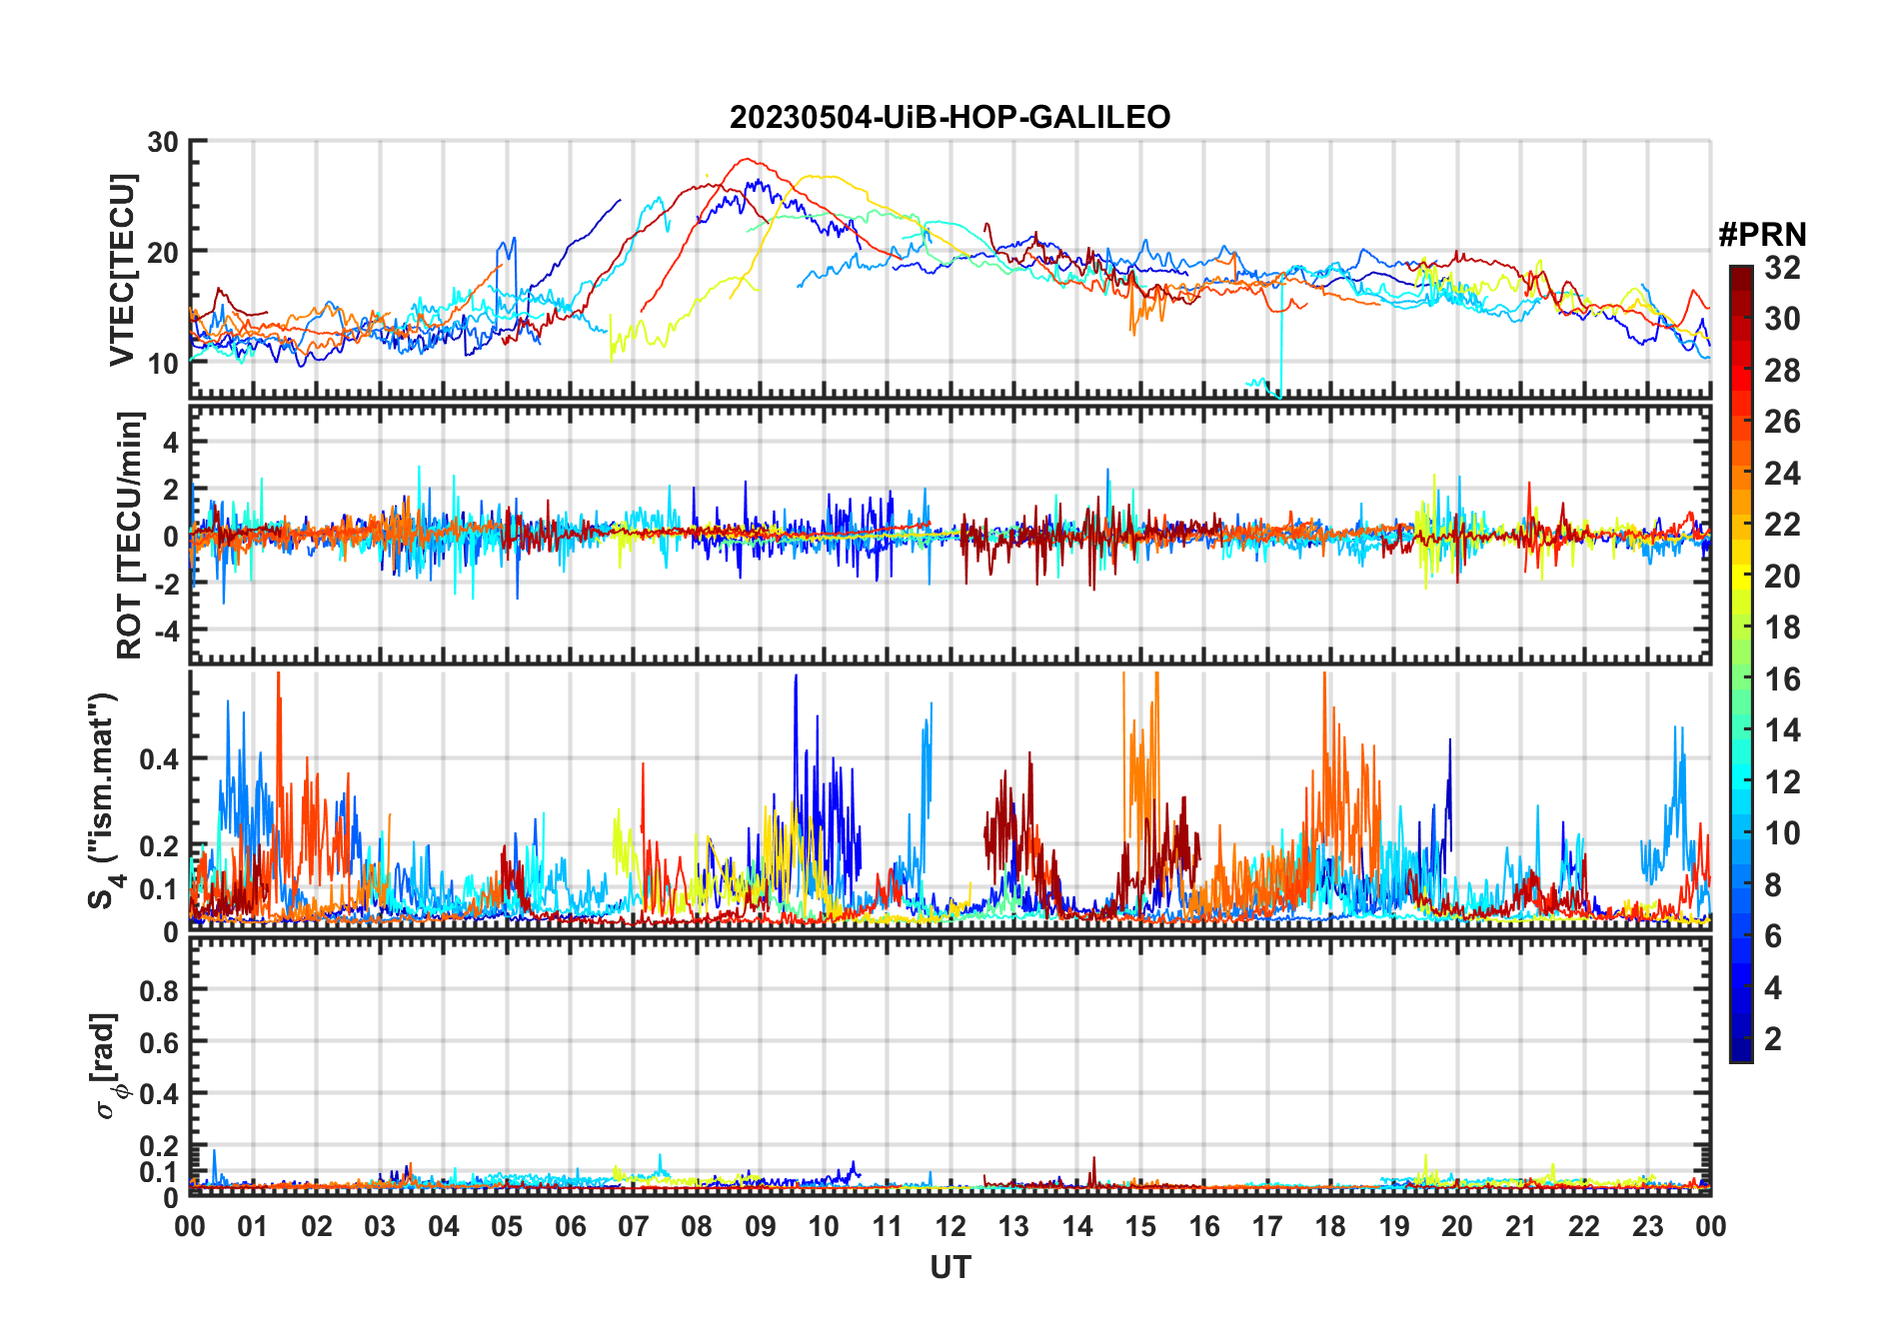Image resolution: width=1901 pixels, height=1329 pixels.
Task: Select the VTEC[TECU] y-axis label
Action: tap(122, 270)
